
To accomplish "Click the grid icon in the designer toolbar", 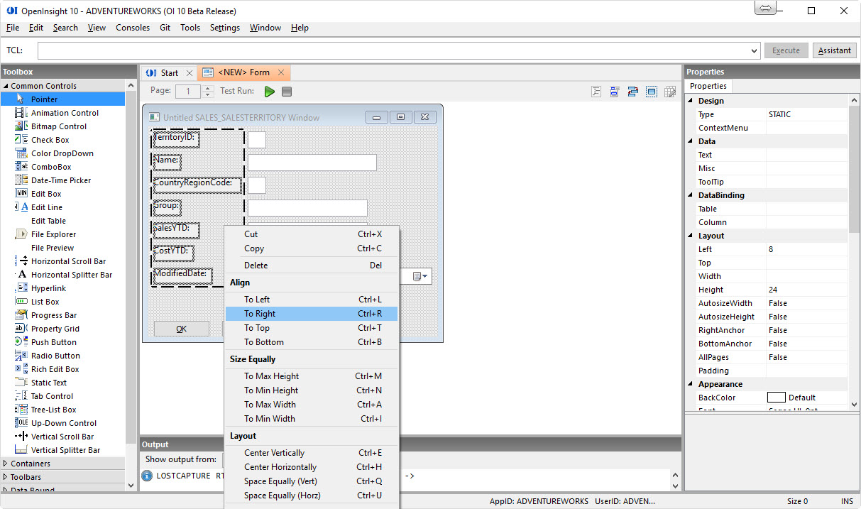I will 669,92.
